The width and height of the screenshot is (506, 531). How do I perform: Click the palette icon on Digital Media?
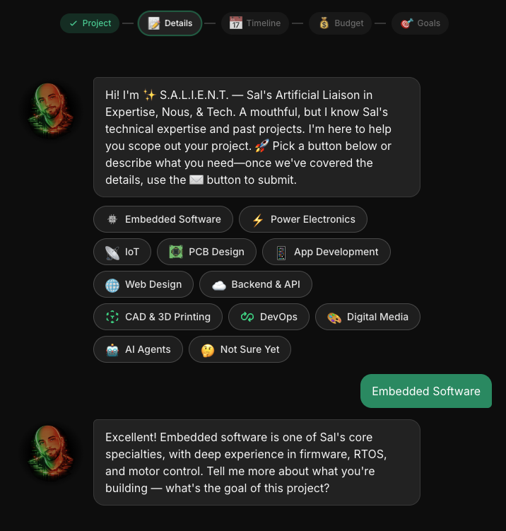(334, 317)
